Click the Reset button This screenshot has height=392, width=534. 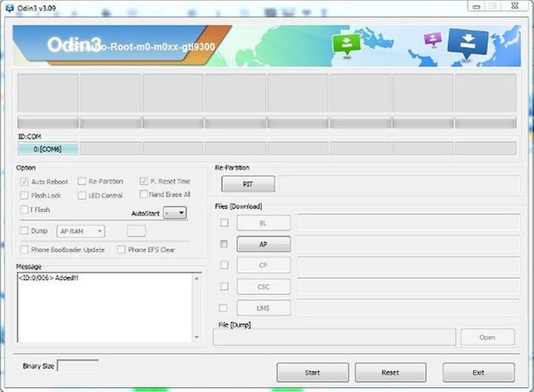point(390,372)
